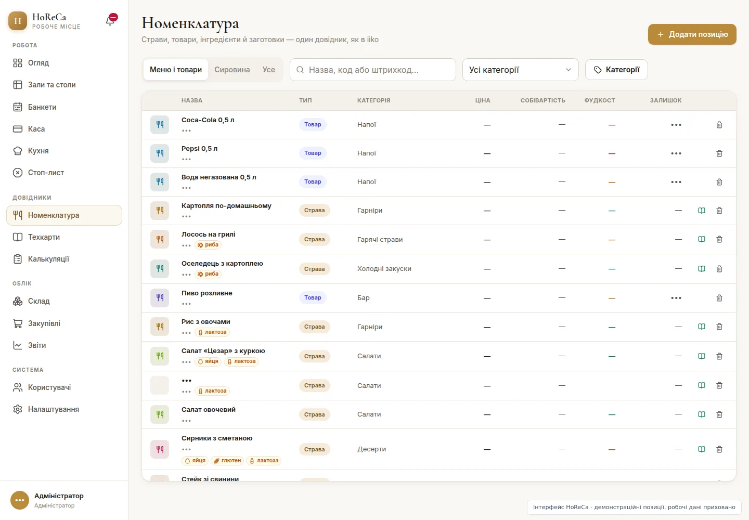Click the Назва column header
Screen dimensions: 749x520
(192, 100)
